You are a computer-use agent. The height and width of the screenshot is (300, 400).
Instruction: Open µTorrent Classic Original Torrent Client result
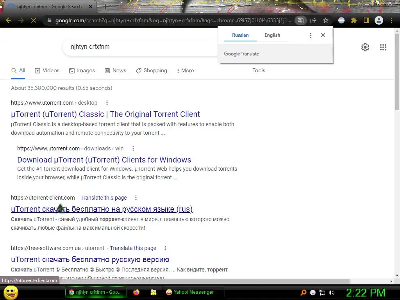[x=105, y=114]
